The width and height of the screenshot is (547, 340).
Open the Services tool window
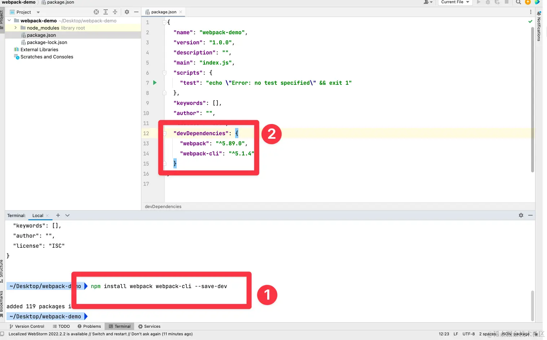click(x=149, y=326)
